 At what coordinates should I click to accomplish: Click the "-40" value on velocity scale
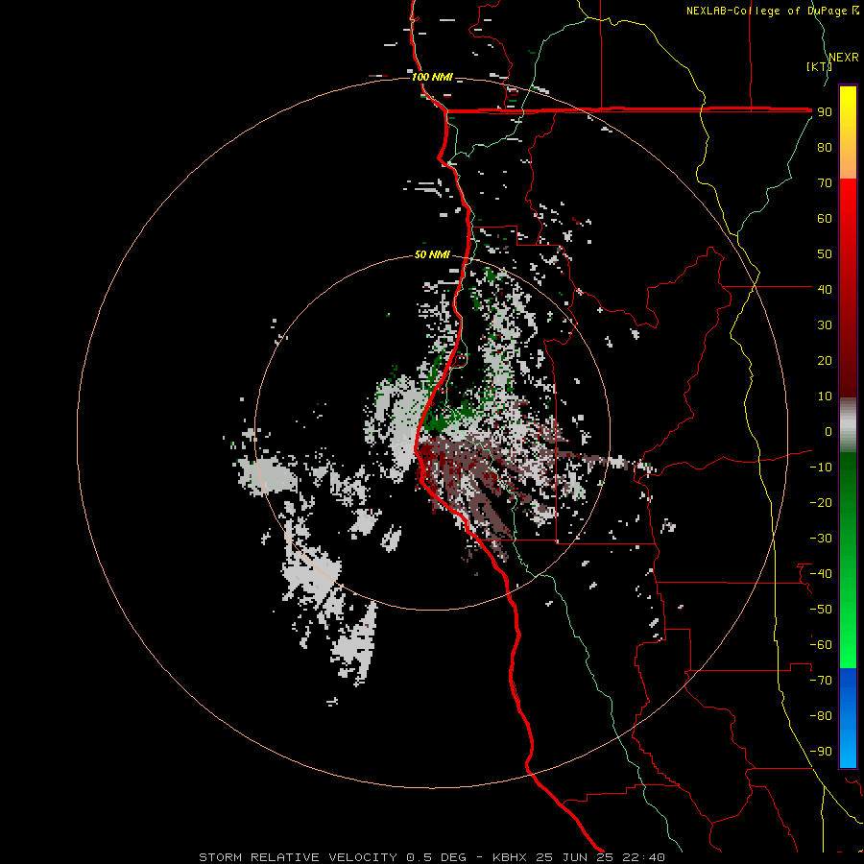821,574
